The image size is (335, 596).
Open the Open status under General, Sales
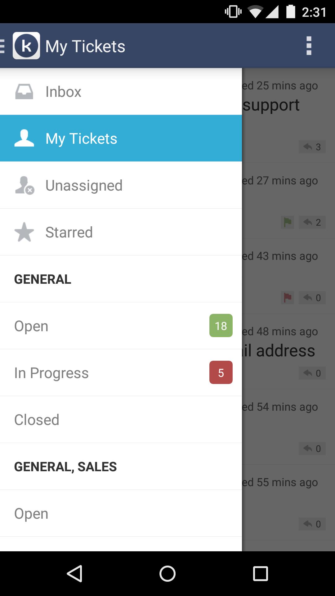point(31,513)
